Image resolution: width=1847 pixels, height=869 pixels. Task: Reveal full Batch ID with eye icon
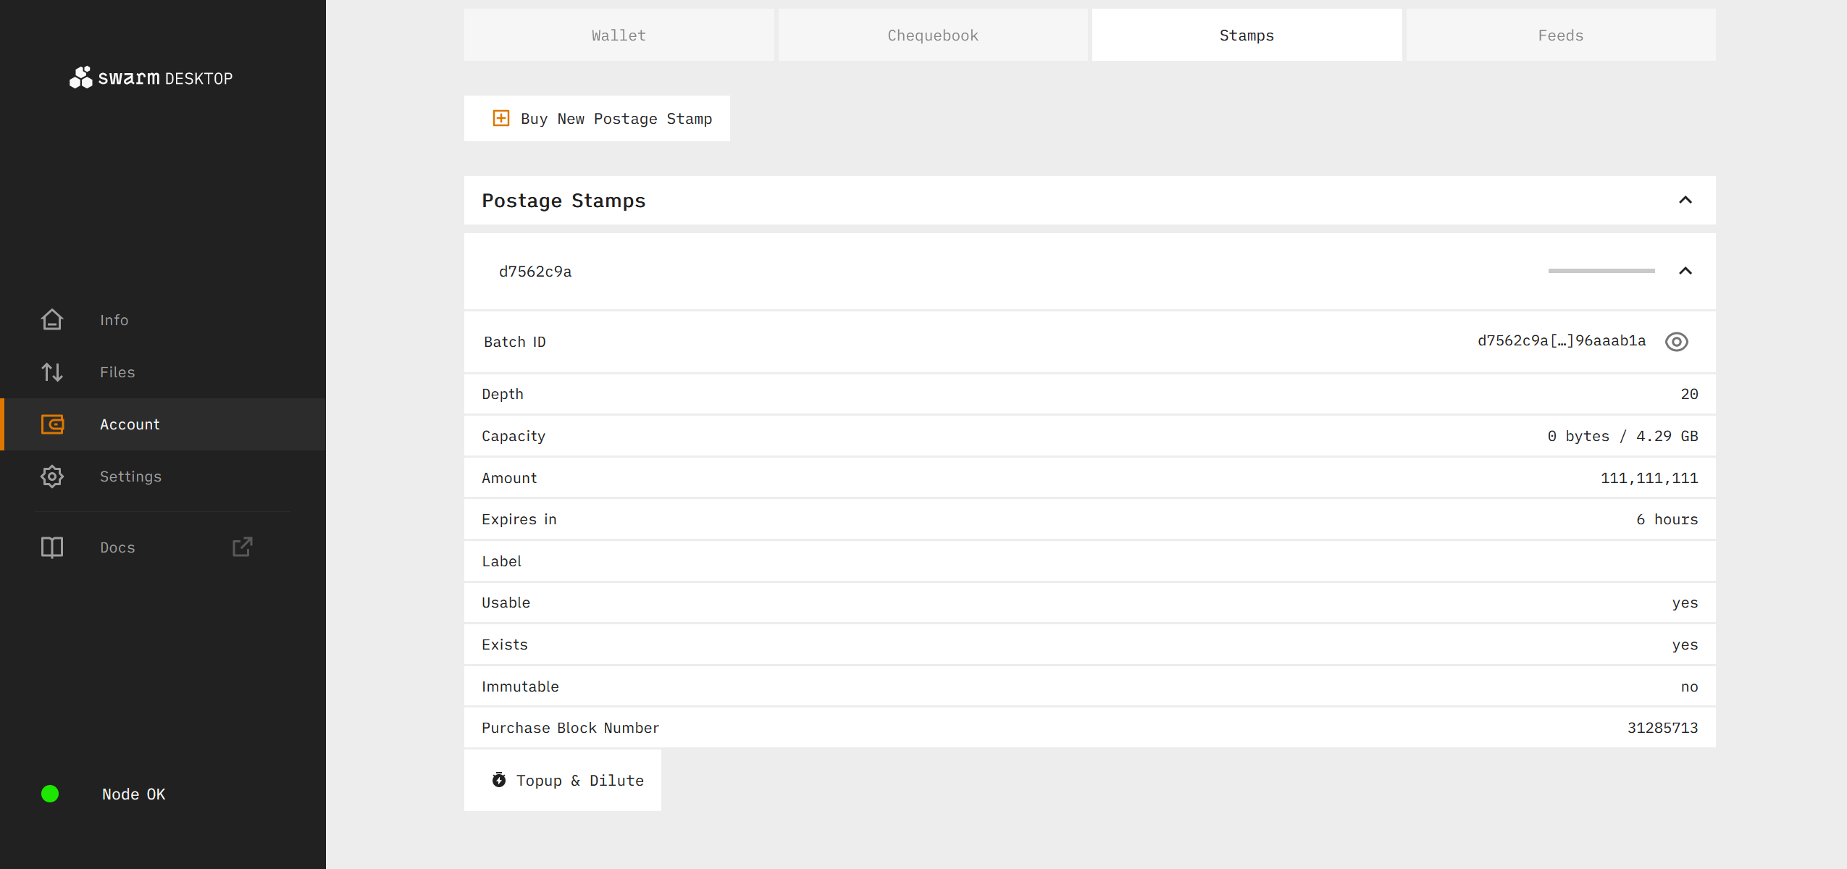pyautogui.click(x=1676, y=341)
